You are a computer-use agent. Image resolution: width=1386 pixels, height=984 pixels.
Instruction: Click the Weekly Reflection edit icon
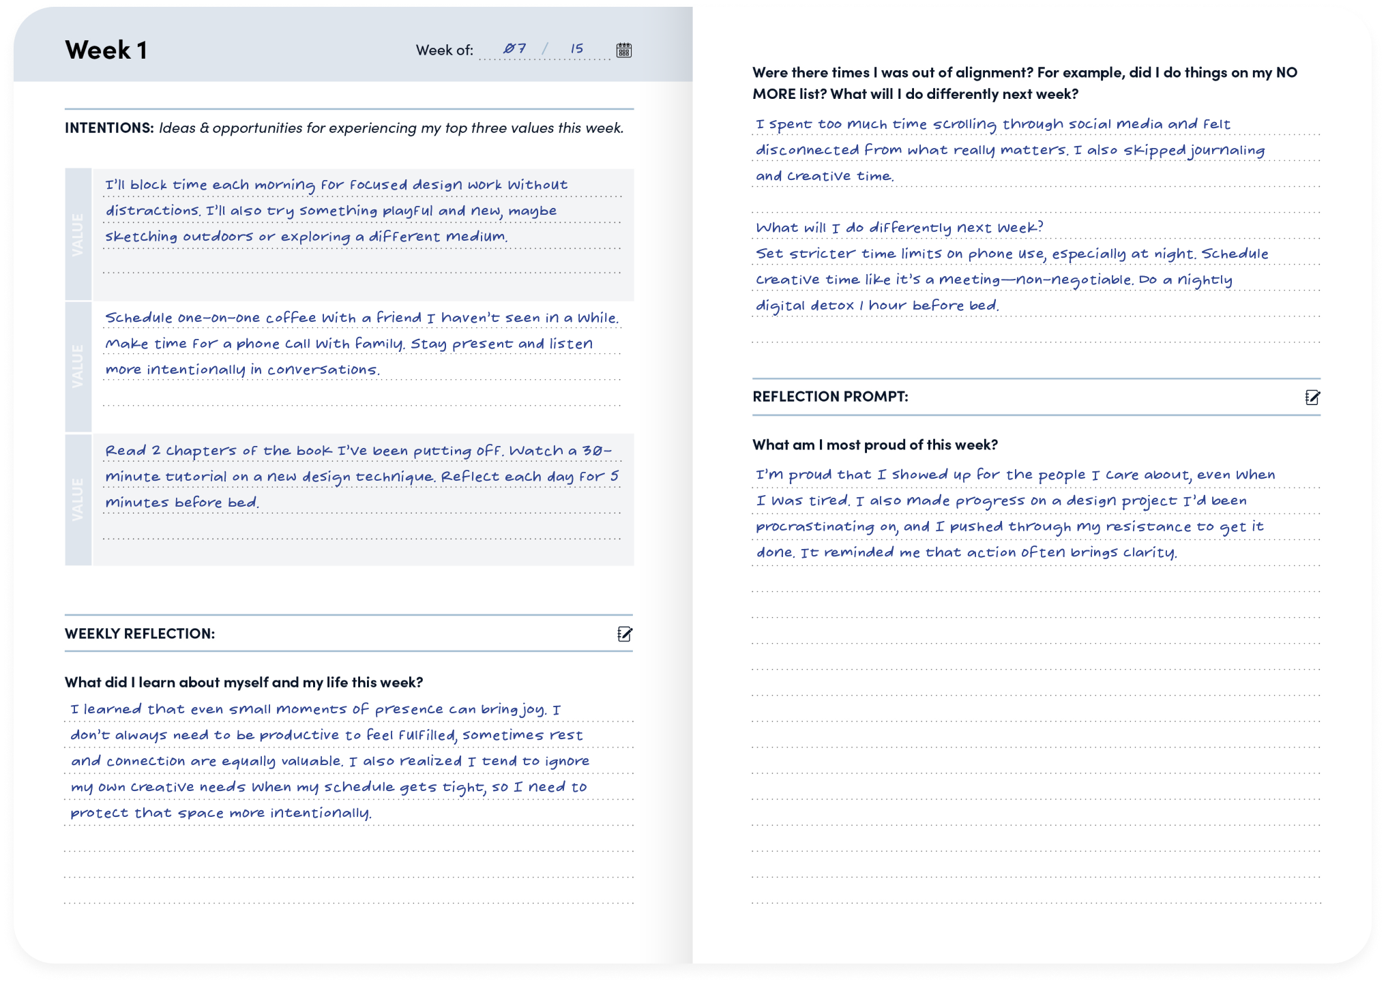(x=625, y=634)
